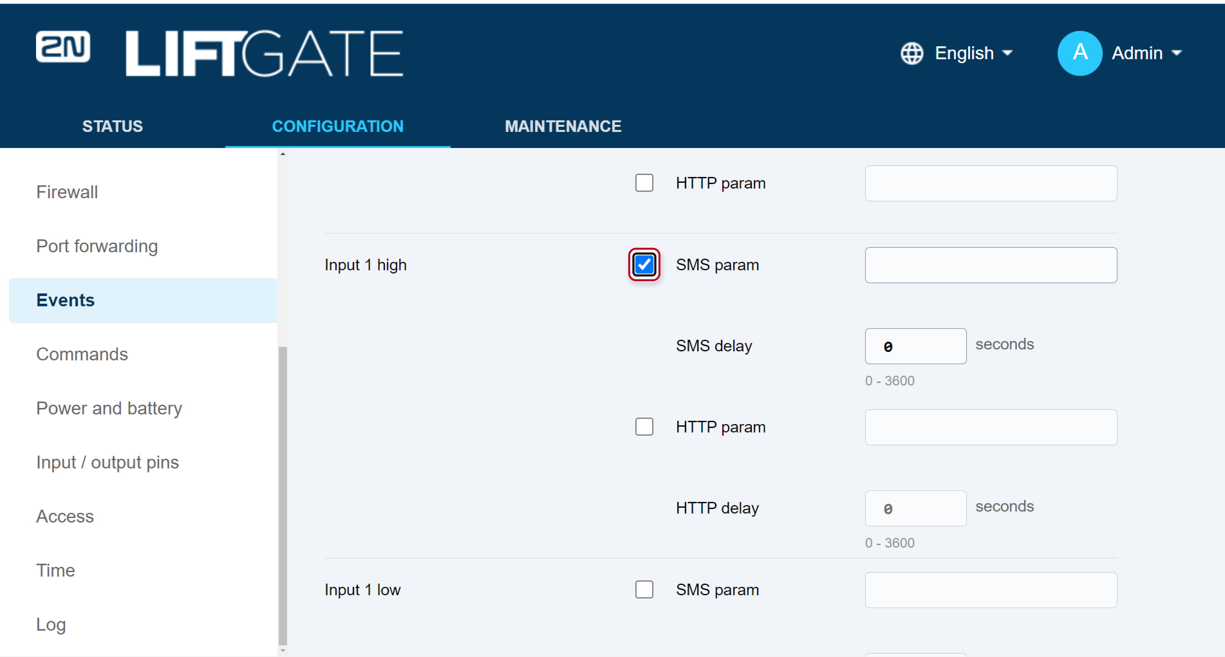Open Access in the sidebar
1225x657 pixels.
point(65,517)
